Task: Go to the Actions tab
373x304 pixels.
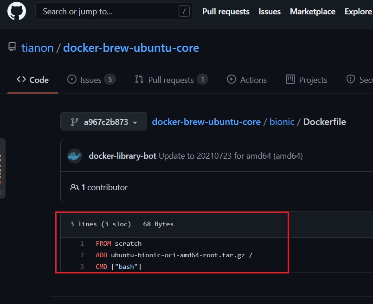Action: click(247, 80)
